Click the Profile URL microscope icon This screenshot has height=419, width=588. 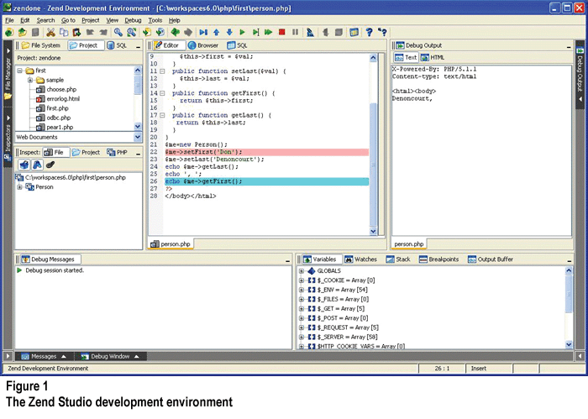coord(310,32)
